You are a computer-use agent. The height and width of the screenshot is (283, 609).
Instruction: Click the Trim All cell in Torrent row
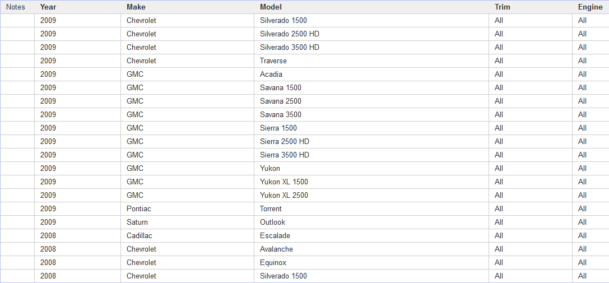coord(531,209)
